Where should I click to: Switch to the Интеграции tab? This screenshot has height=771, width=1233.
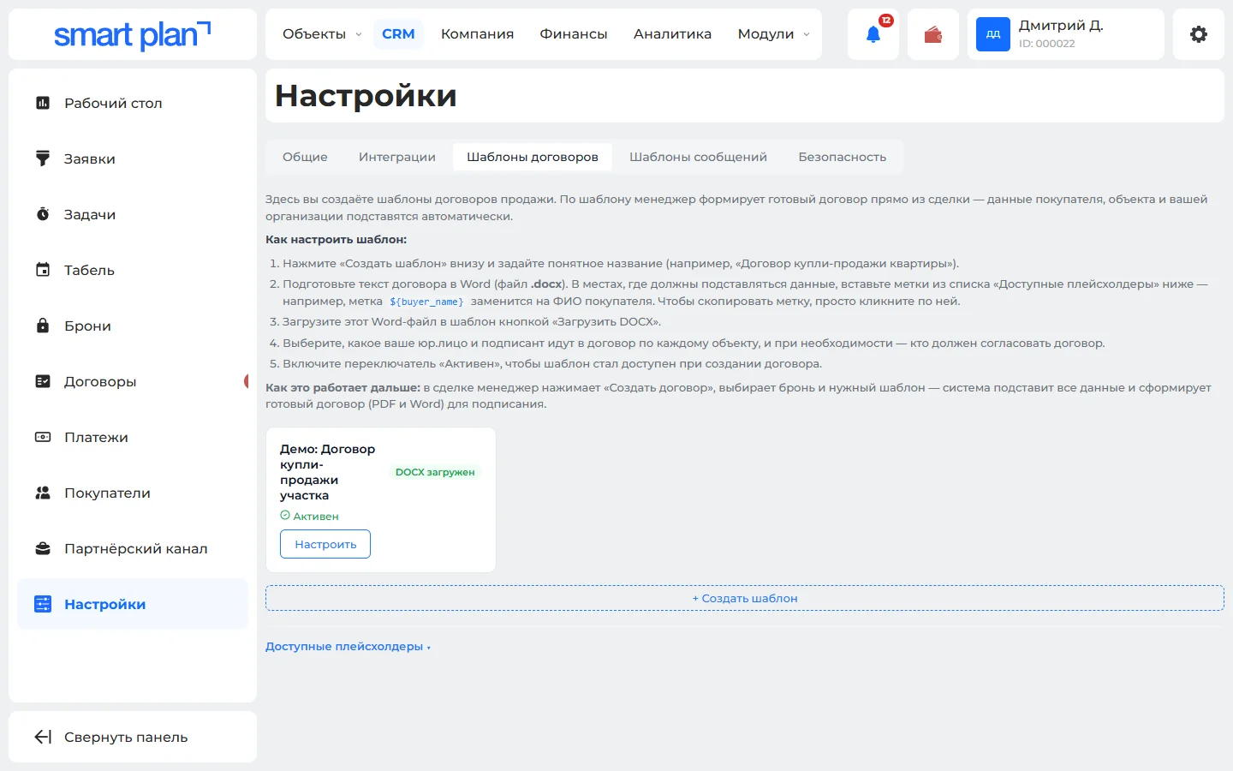397,157
